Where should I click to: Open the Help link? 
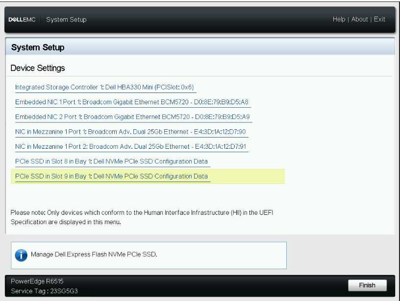[x=339, y=20]
